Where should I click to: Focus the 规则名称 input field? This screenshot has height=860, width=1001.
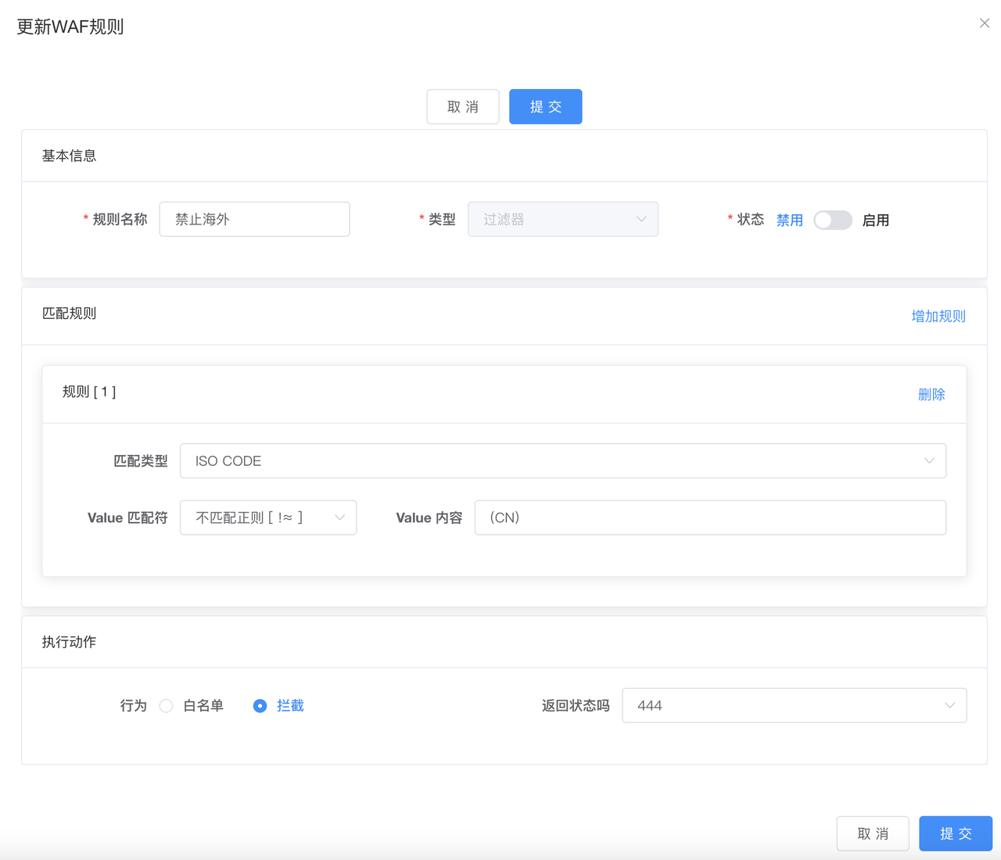[x=254, y=220]
